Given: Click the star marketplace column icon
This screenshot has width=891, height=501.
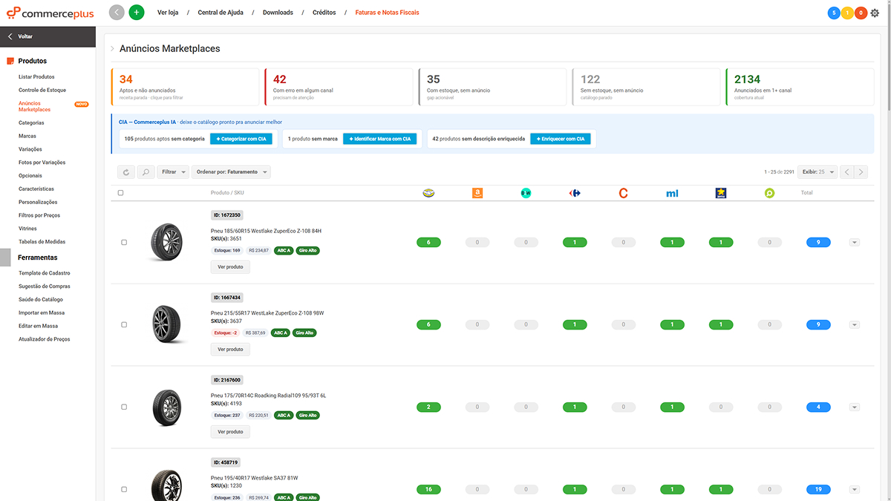Looking at the screenshot, I should (x=720, y=193).
